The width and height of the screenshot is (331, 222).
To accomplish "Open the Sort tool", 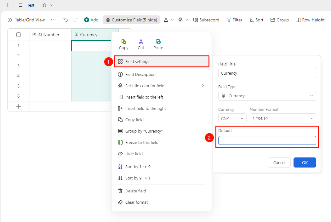I will [256, 20].
